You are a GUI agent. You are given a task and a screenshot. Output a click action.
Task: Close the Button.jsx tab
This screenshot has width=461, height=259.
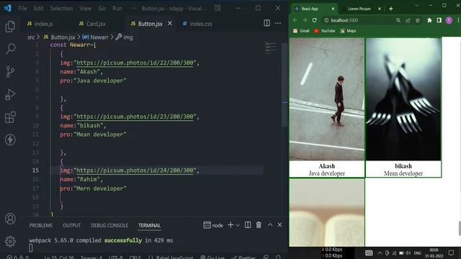point(170,23)
